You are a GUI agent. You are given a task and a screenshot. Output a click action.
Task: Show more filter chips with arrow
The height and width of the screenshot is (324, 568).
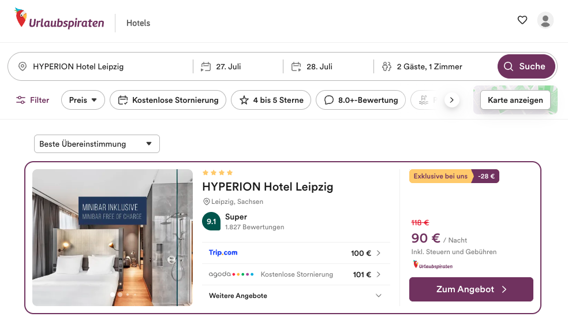(x=452, y=100)
